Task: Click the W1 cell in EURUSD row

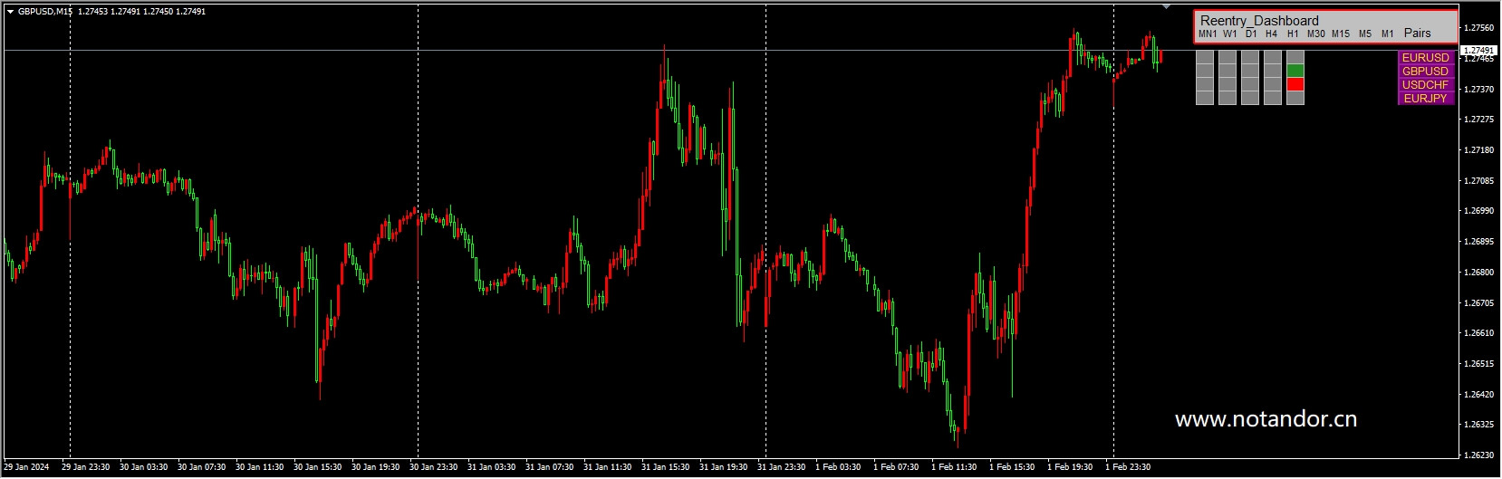Action: tap(1228, 57)
